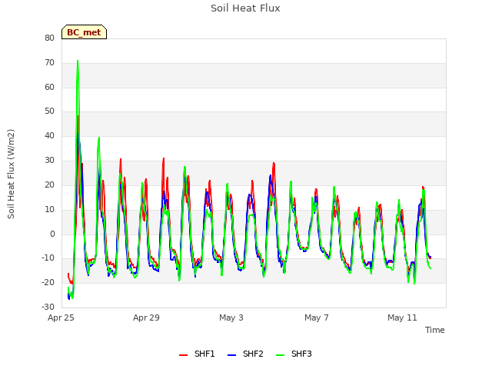This screenshot has width=492, height=369.
Task: Click the -10 y-axis tick label
Action: 48,258
